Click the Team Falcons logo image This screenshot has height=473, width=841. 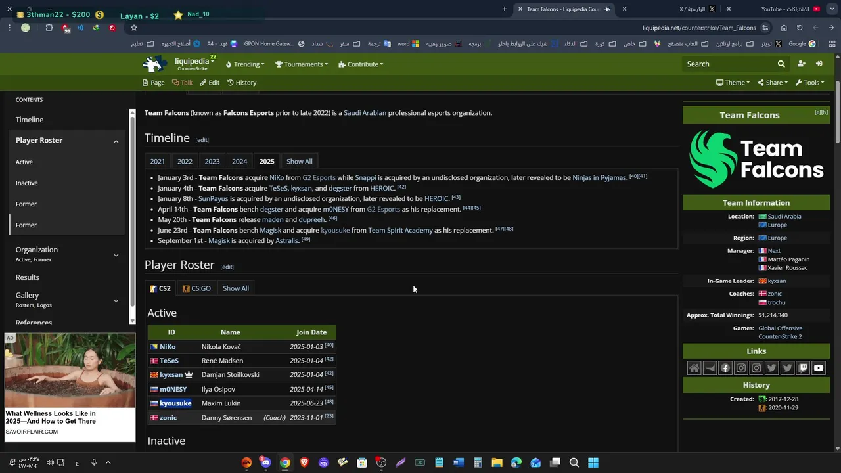(756, 158)
